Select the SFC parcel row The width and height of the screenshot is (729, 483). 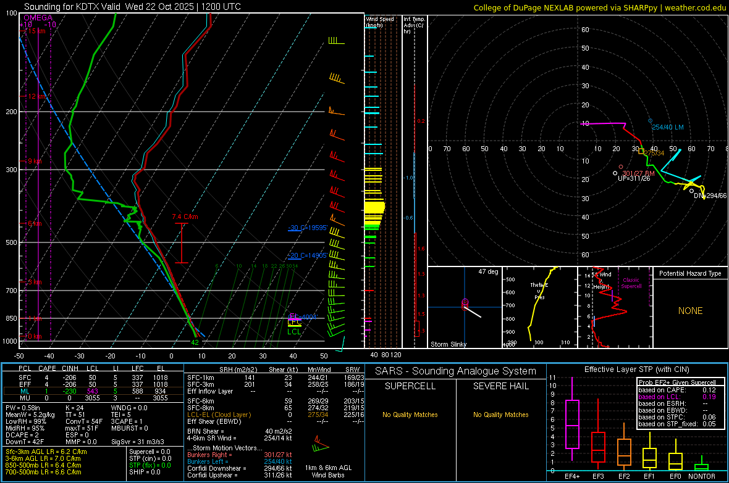92,378
